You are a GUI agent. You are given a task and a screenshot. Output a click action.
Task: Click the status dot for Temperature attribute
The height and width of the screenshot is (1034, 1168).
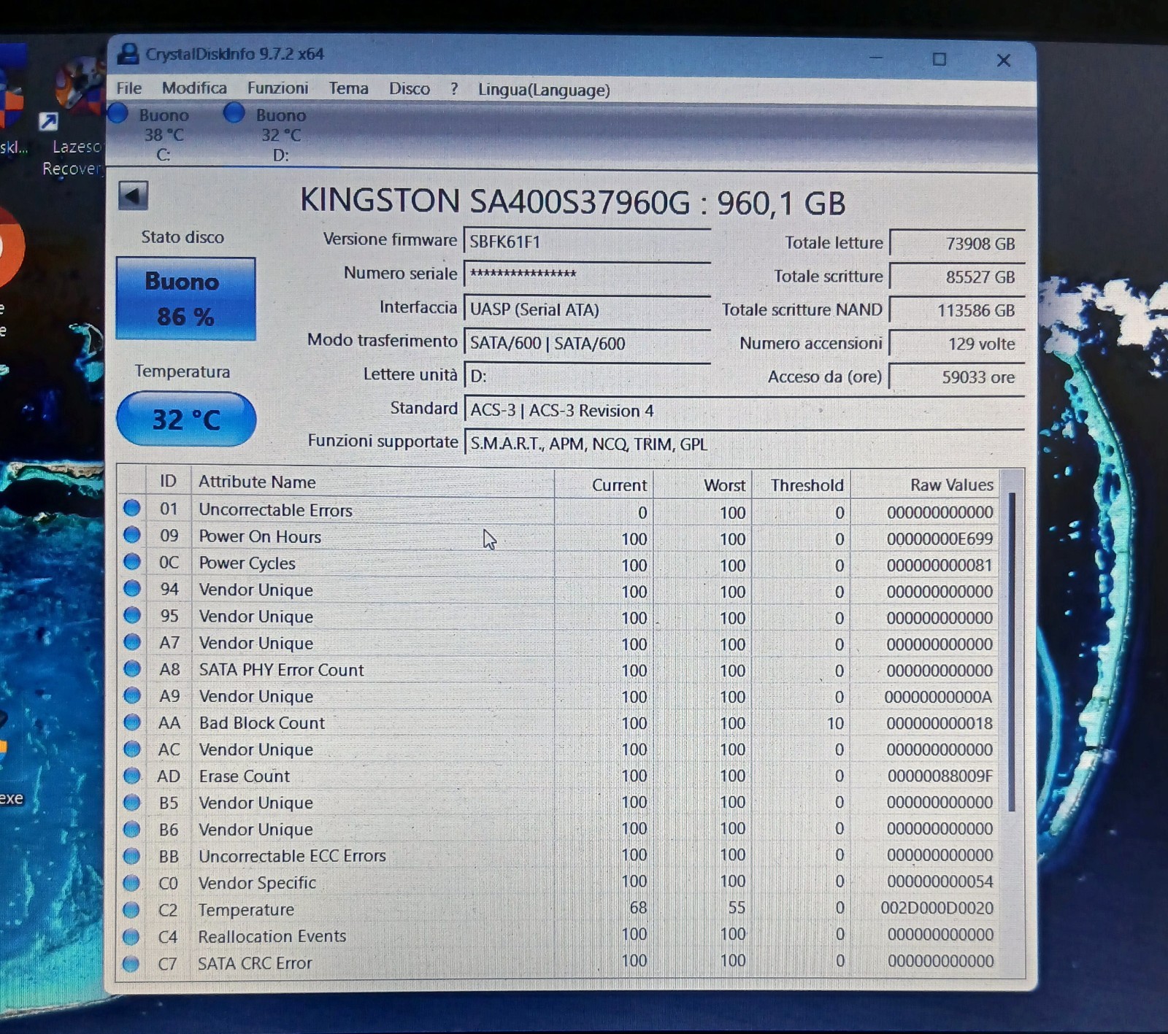[x=131, y=909]
